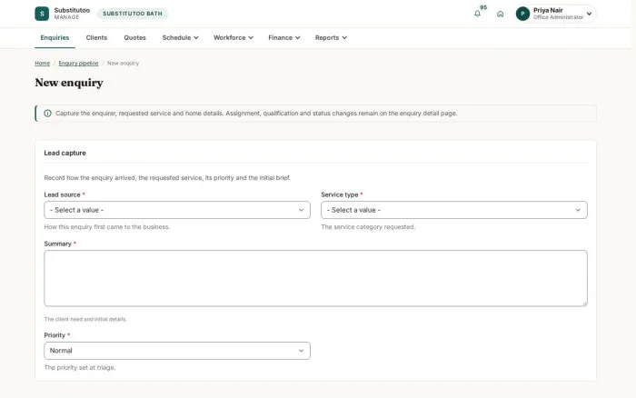Follow the Home breadcrumb link
636x398 pixels.
(42, 64)
